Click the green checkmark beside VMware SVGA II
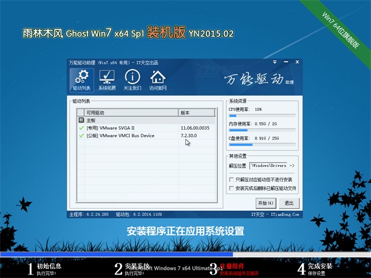The image size is (371, 278). coord(81,127)
